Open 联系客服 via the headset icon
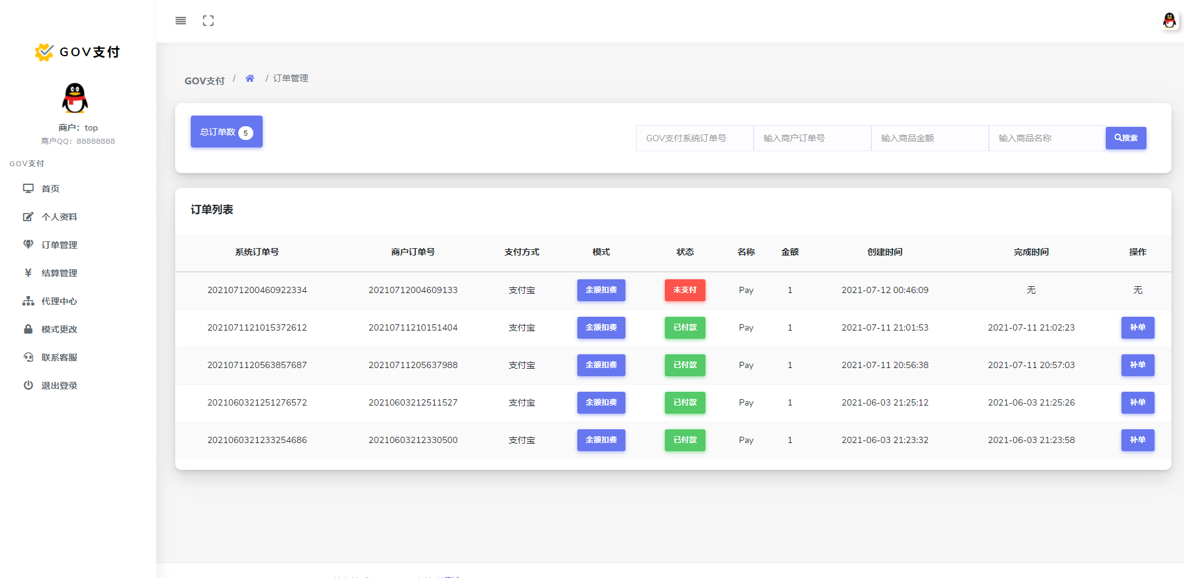This screenshot has height=578, width=1184. coord(28,357)
